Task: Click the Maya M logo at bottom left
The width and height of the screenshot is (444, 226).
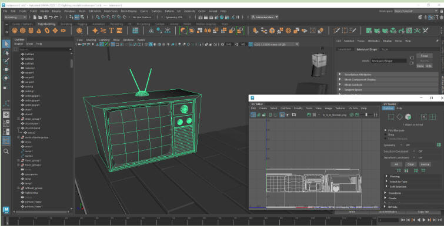Action: tap(6, 210)
